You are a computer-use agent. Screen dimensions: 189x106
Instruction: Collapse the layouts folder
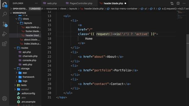click(18, 23)
